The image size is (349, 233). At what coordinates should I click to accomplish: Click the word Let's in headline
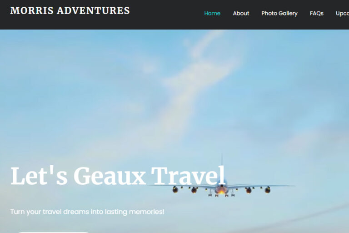39,176
